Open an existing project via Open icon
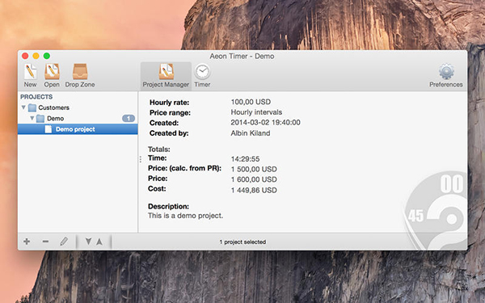Screen dimensions: 485x303 point(52,75)
